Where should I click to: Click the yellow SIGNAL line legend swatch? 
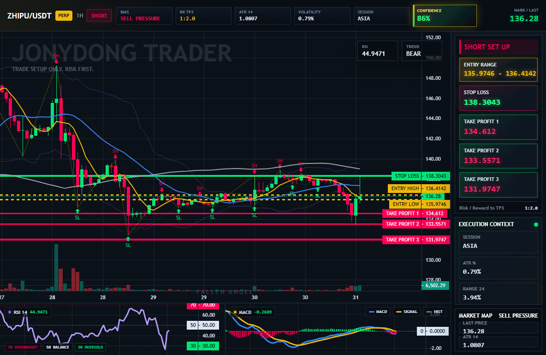coord(399,312)
